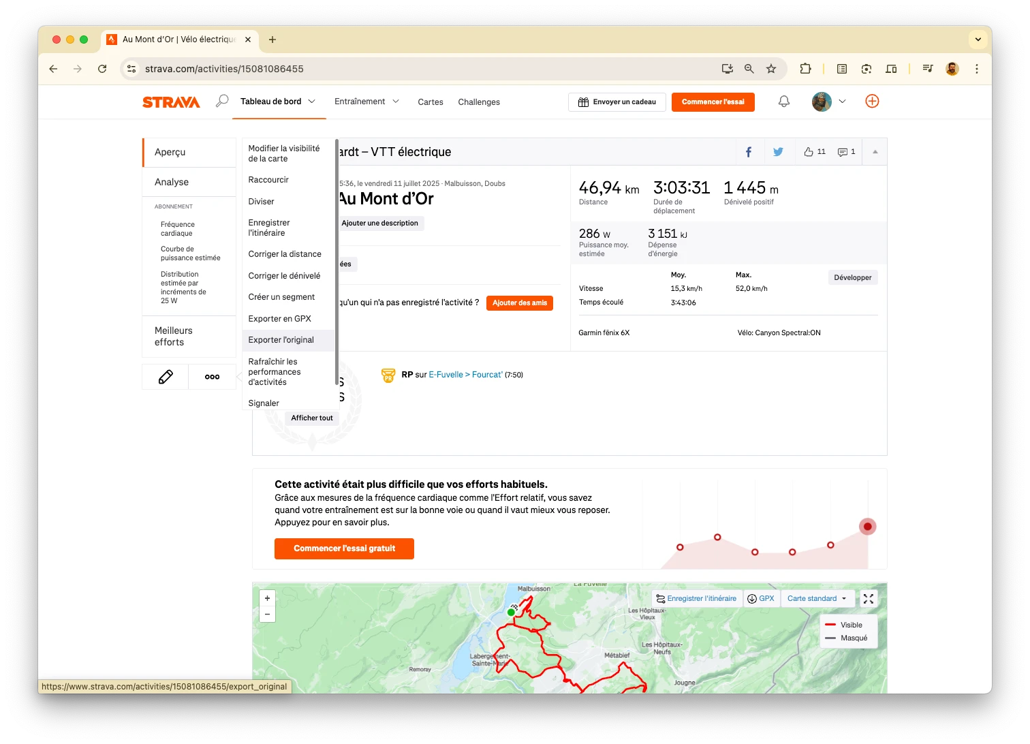Click the highlighted red point on effort chart
The image size is (1030, 744).
(x=867, y=527)
